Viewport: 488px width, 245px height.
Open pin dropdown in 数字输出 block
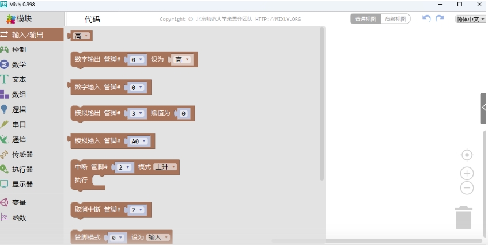[x=137, y=60]
